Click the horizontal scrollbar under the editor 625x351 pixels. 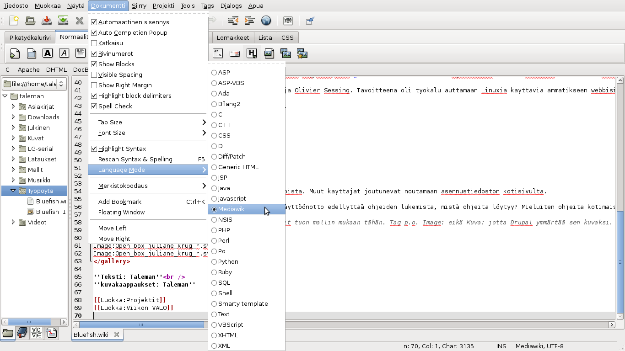pos(344,324)
